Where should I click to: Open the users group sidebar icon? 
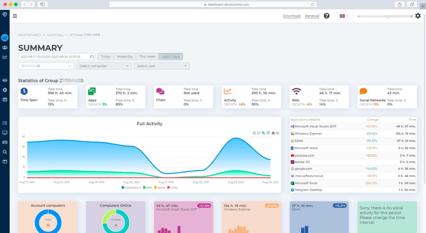coord(5,47)
